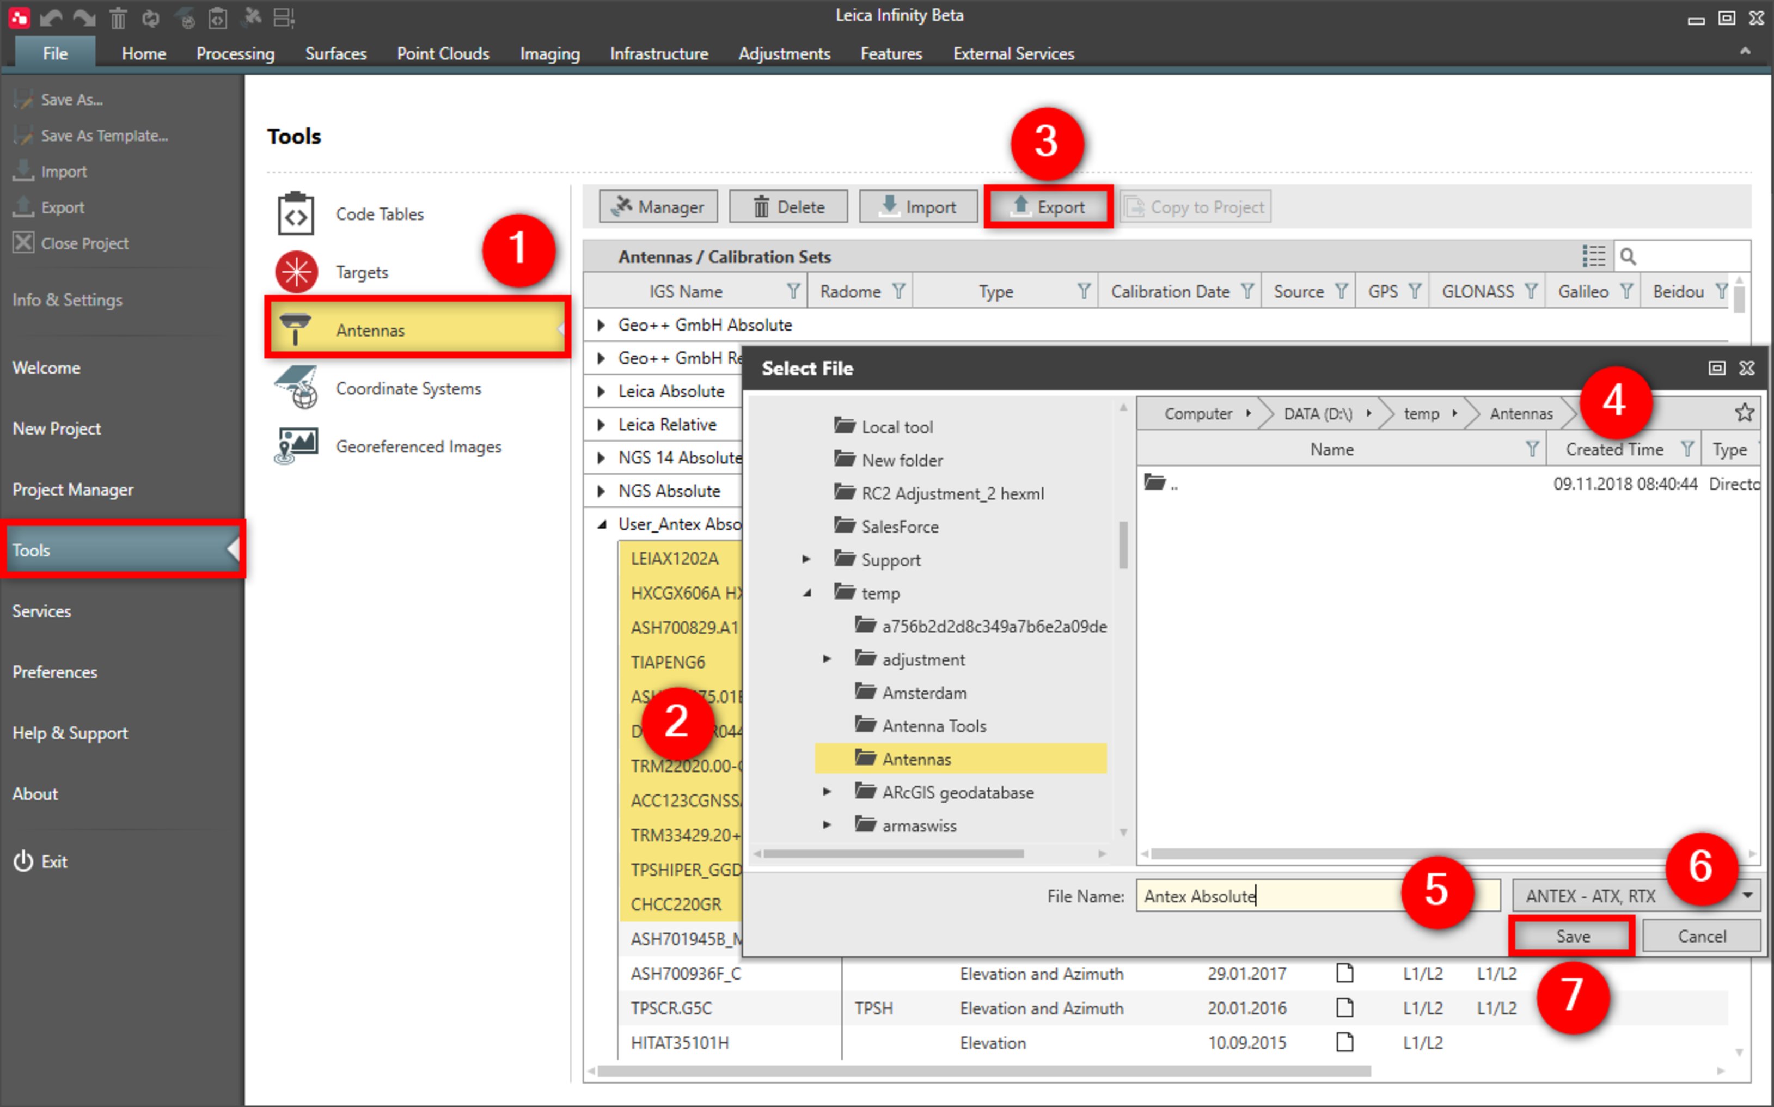Image resolution: width=1774 pixels, height=1107 pixels.
Task: Collapse the ribbon with the chevron
Action: [x=1745, y=51]
